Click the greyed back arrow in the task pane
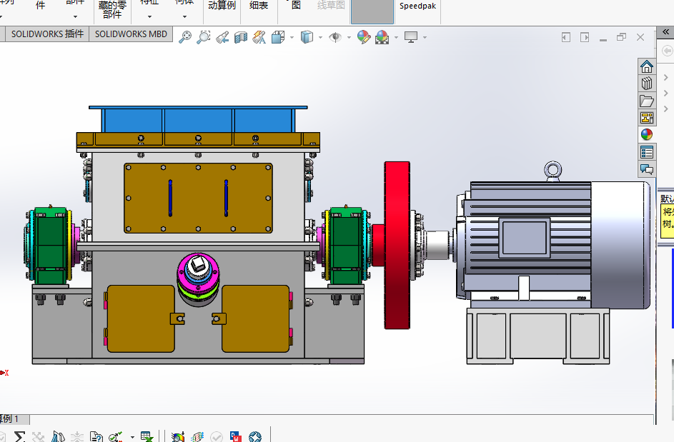Viewport: 674px width, 442px height. point(667,51)
